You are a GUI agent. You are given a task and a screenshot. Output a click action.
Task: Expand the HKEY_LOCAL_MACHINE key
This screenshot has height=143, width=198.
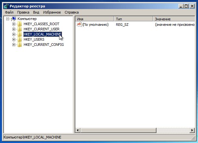click(14, 34)
